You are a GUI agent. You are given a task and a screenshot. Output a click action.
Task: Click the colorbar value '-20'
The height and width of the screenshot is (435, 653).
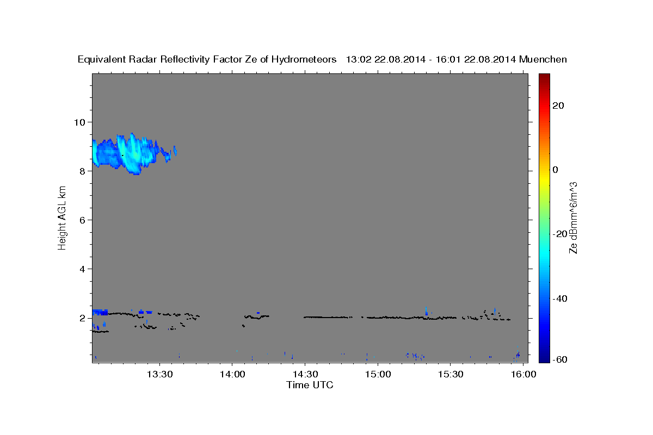560,234
